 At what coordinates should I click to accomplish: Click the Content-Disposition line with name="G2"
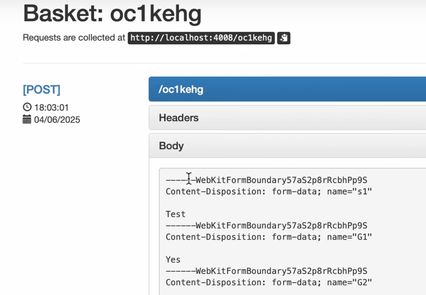coord(269,282)
